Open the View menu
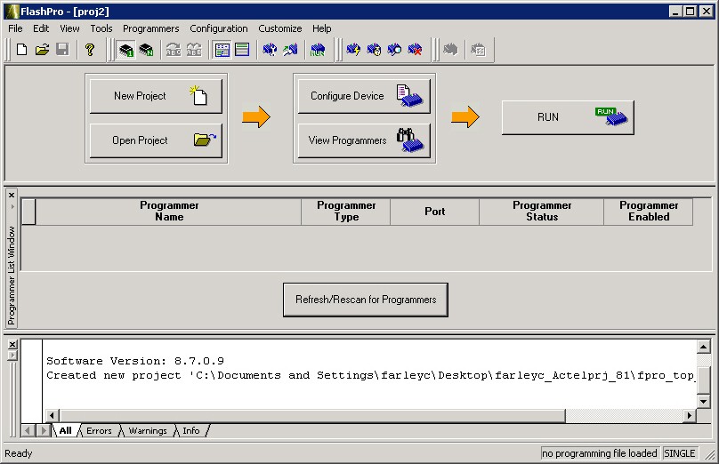Screen dimensions: 719x464 click(69, 28)
